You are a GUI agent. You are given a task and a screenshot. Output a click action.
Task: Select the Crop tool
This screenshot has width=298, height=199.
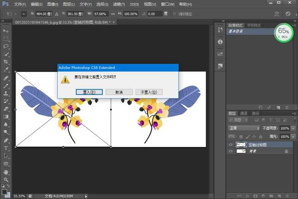point(6,62)
